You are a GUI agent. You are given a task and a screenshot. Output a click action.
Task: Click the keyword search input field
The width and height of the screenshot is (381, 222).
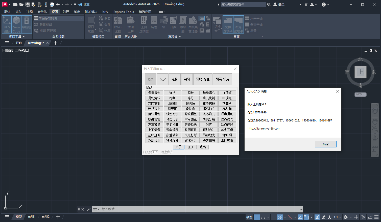tap(243, 4)
